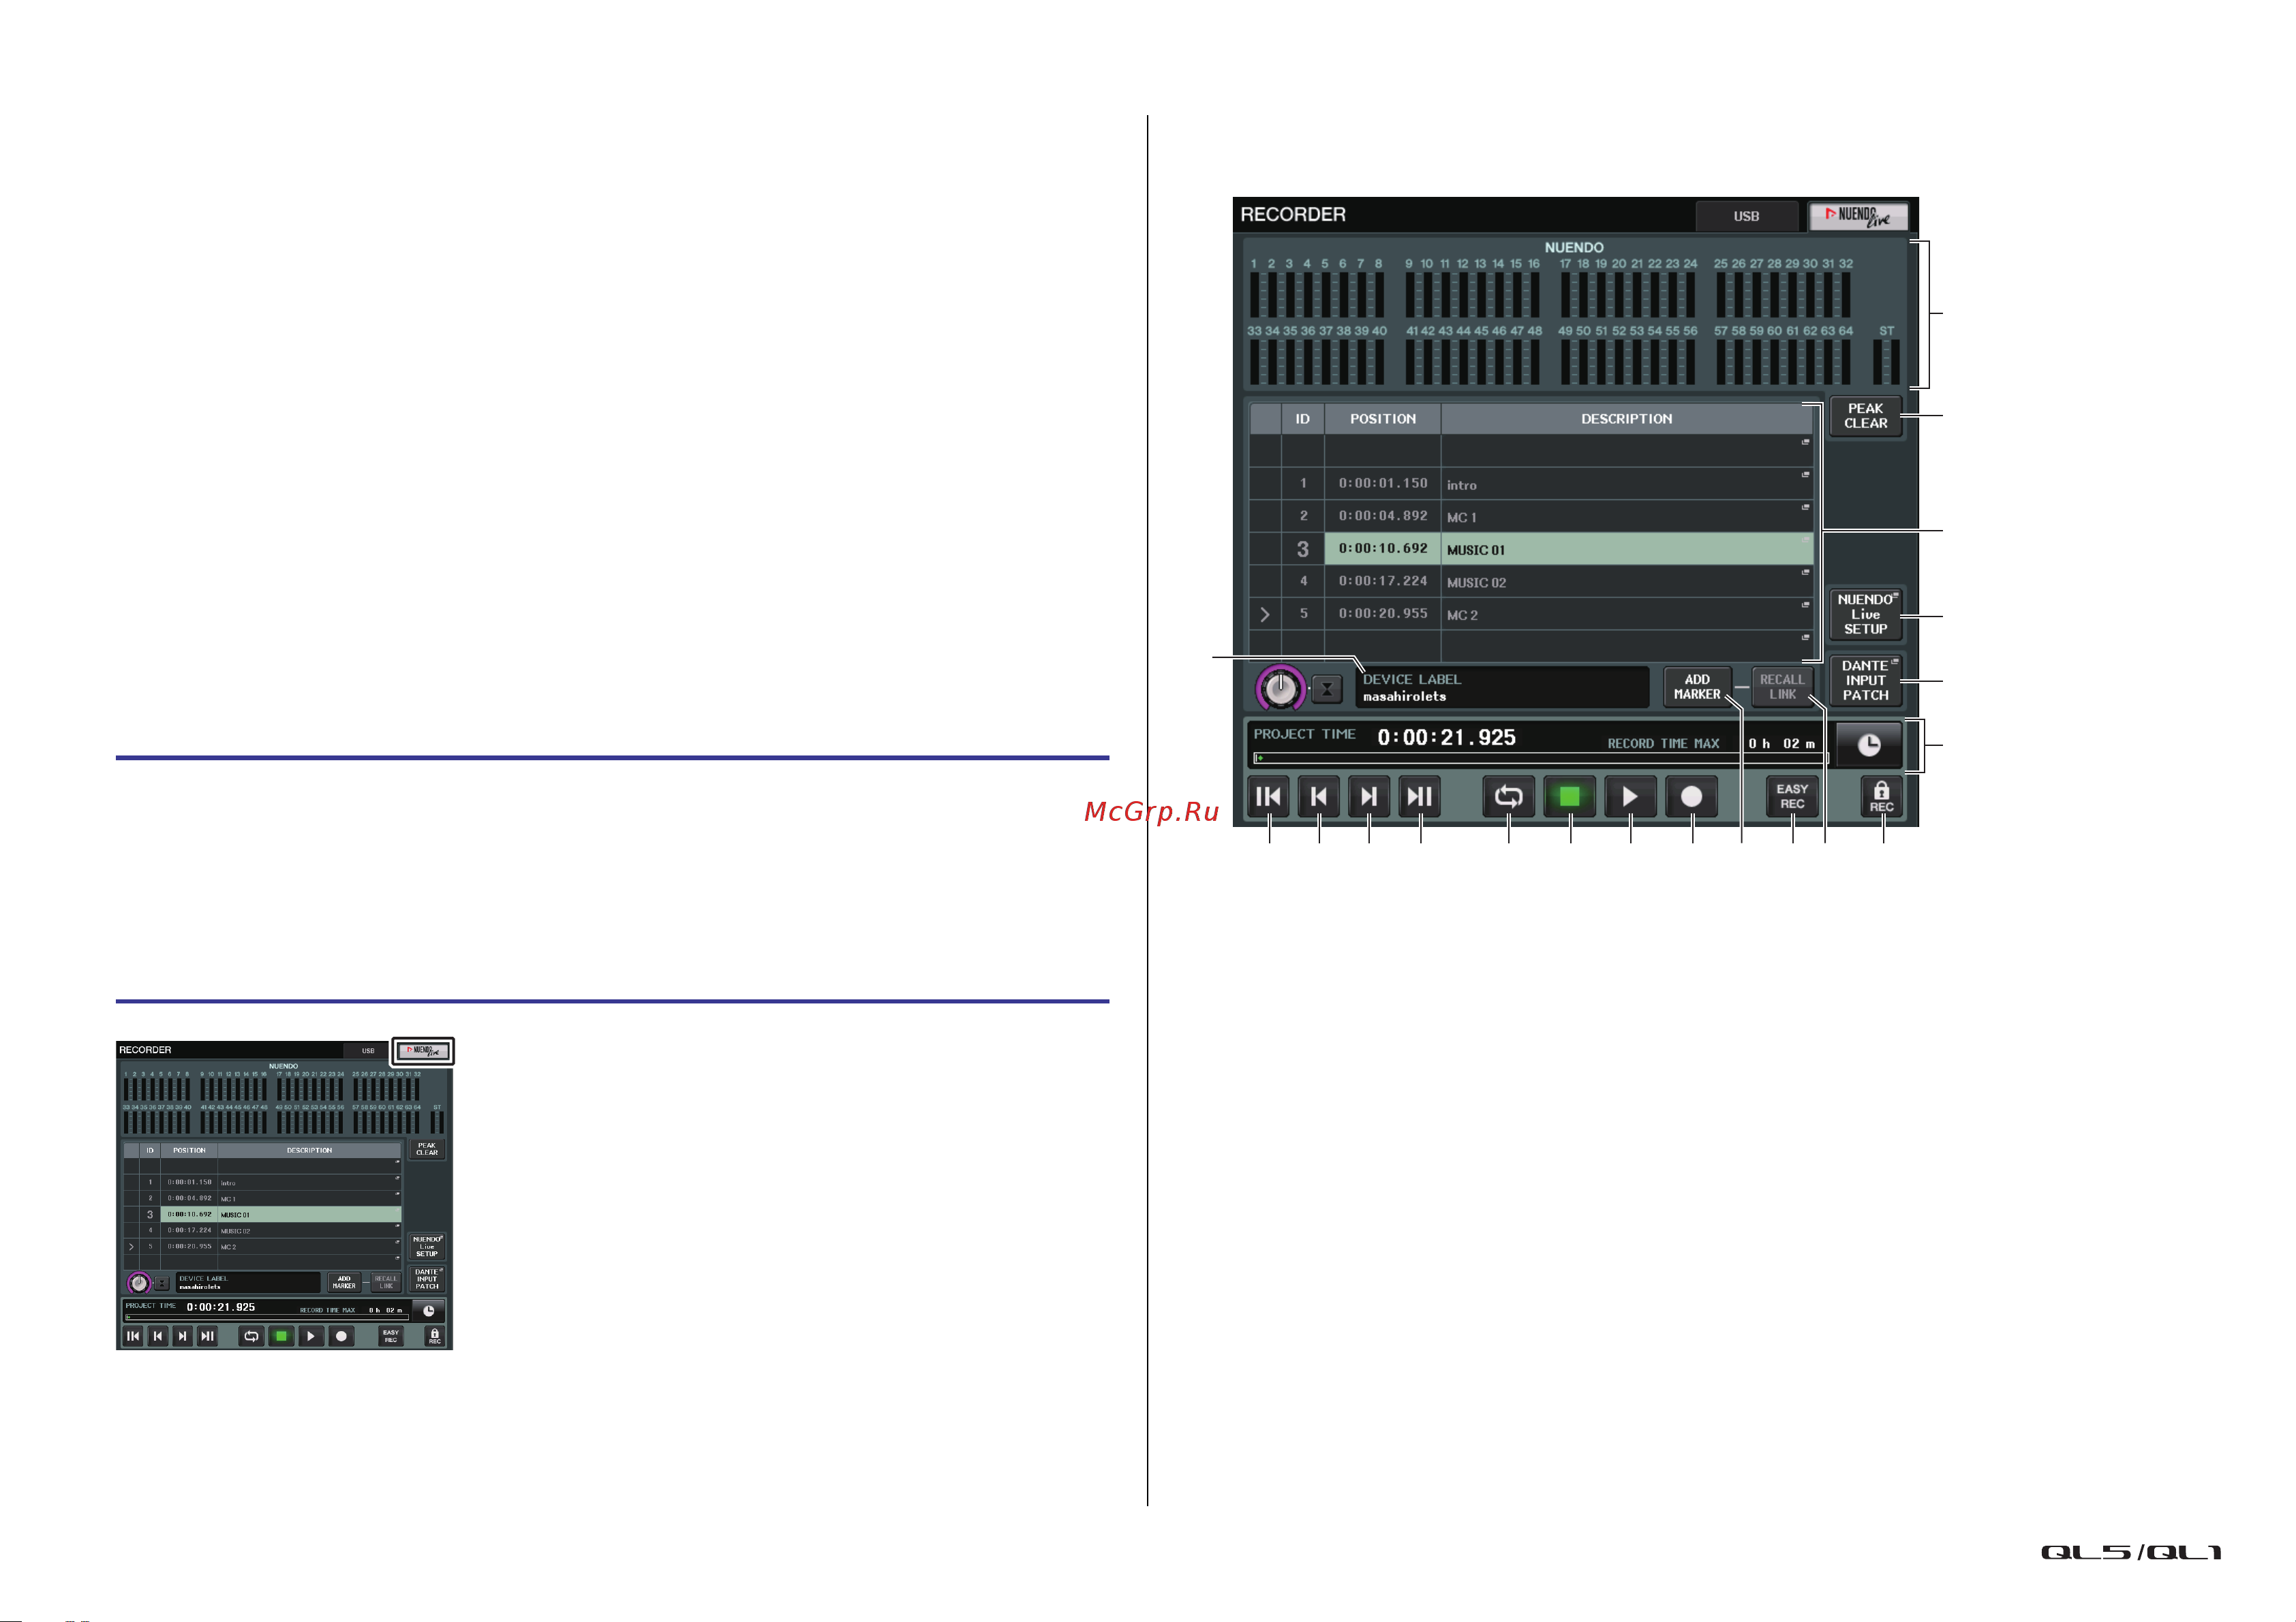Image resolution: width=2296 pixels, height=1622 pixels.
Task: Click the hourglass-shaped button beside the knob
Action: (1327, 689)
